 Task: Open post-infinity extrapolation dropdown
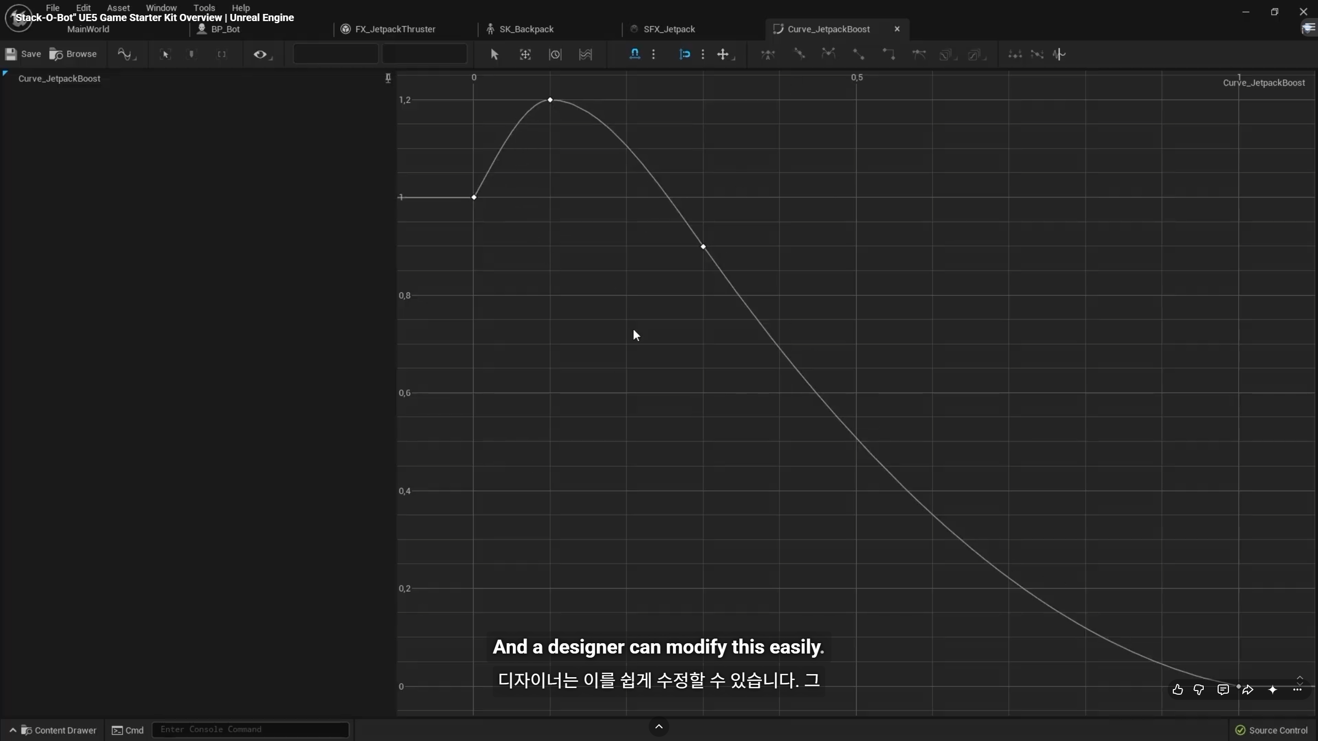[977, 54]
